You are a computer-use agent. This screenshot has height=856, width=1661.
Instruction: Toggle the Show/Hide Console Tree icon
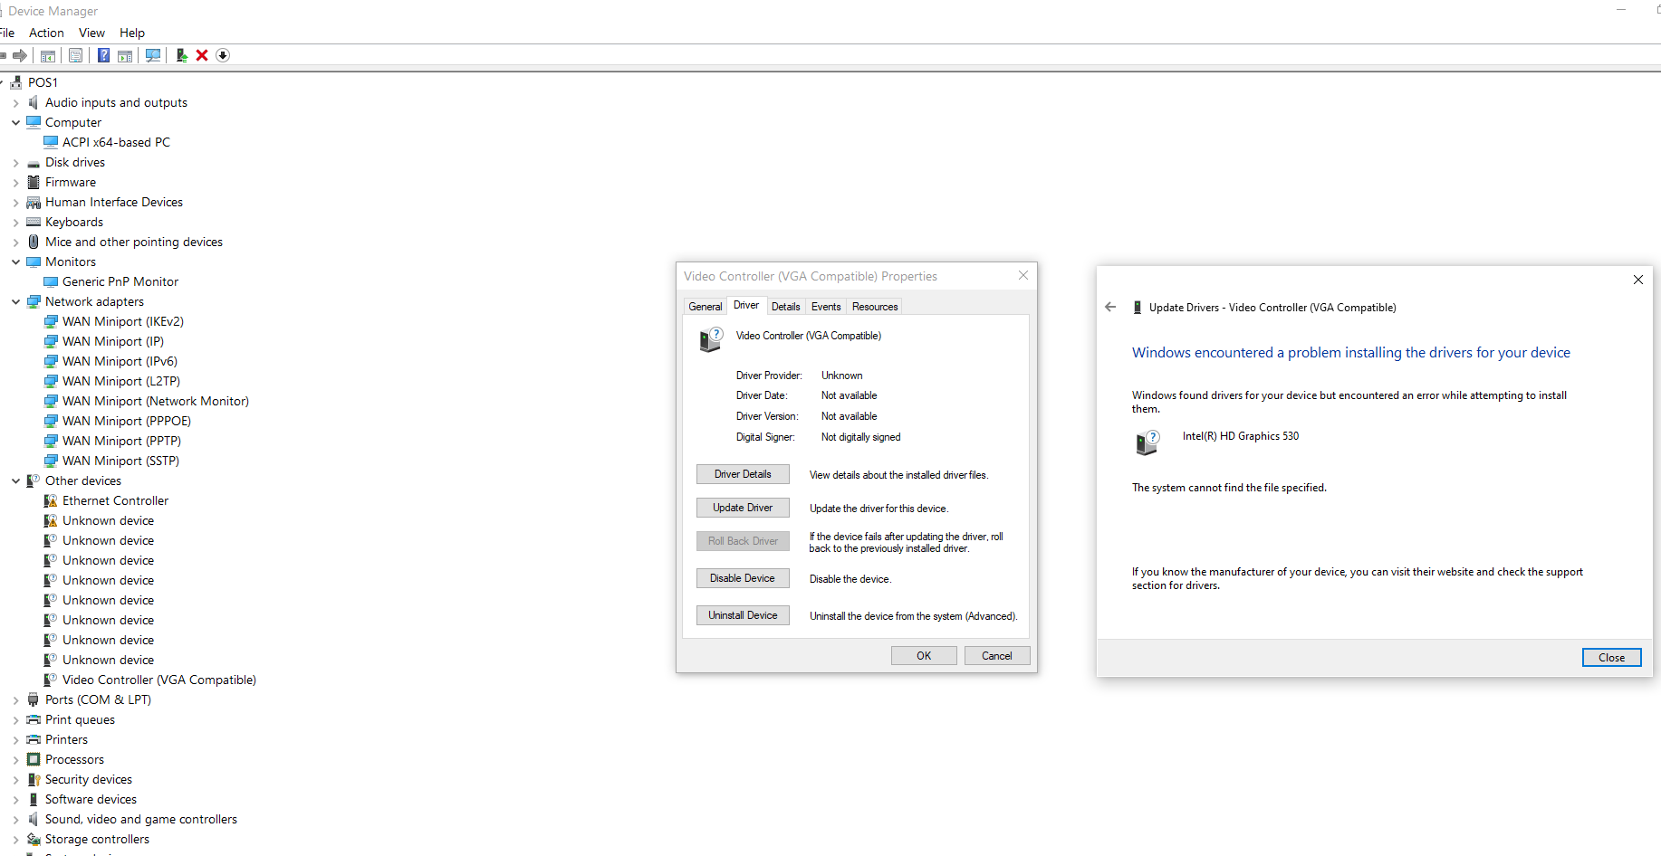tap(48, 56)
